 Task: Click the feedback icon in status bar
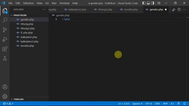[x=179, y=103]
